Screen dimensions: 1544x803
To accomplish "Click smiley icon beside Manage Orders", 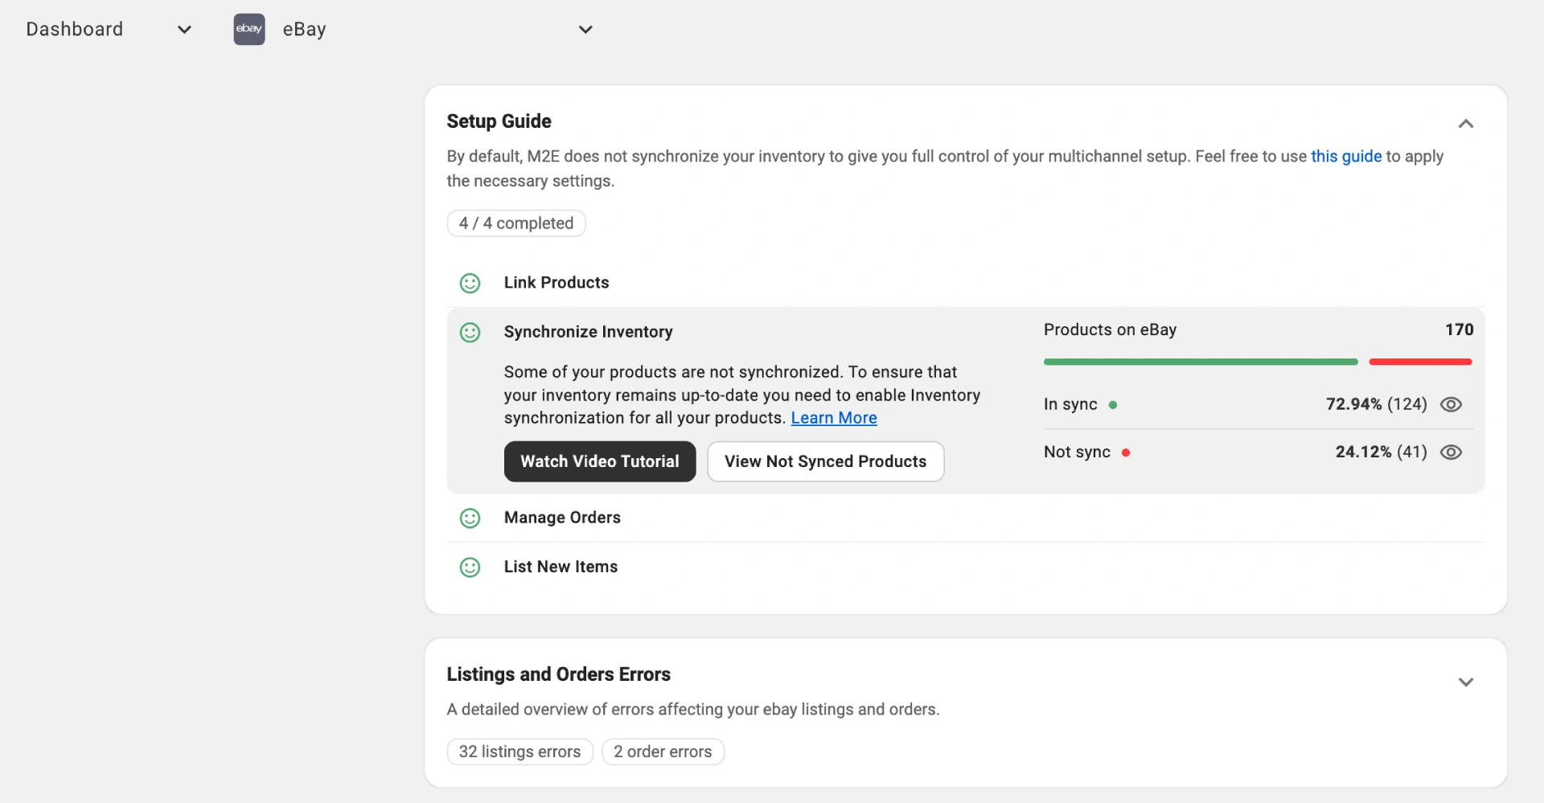I will click(470, 518).
